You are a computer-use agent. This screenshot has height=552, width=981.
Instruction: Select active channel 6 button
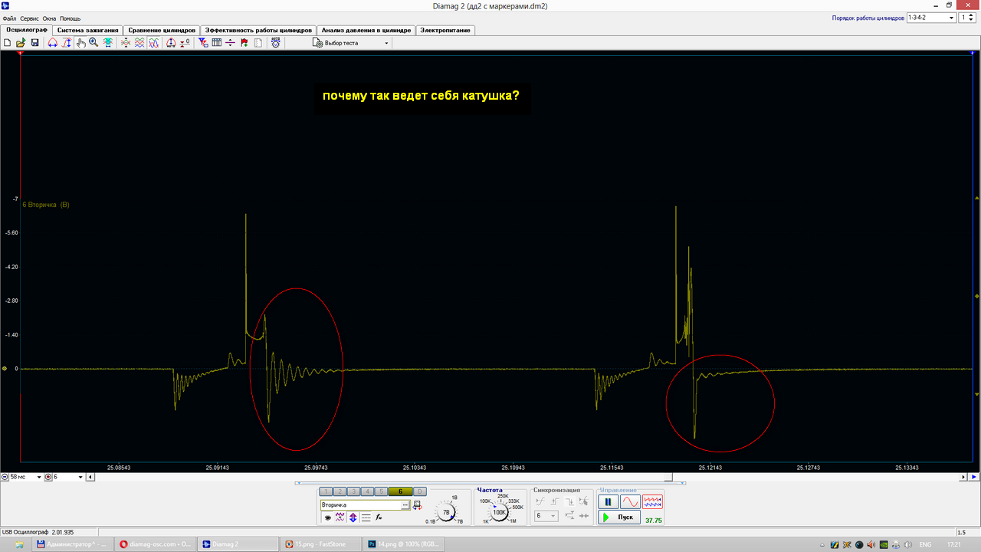400,491
